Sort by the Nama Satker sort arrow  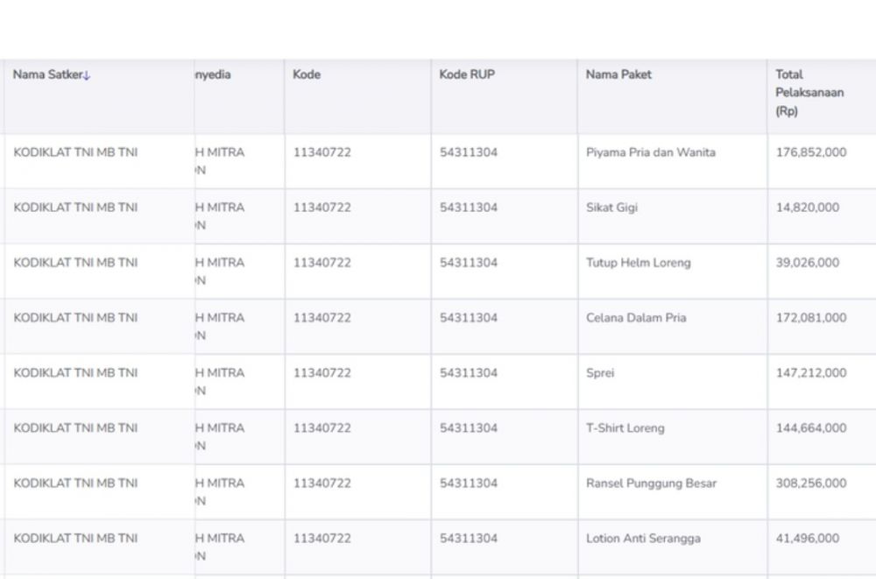(x=88, y=75)
